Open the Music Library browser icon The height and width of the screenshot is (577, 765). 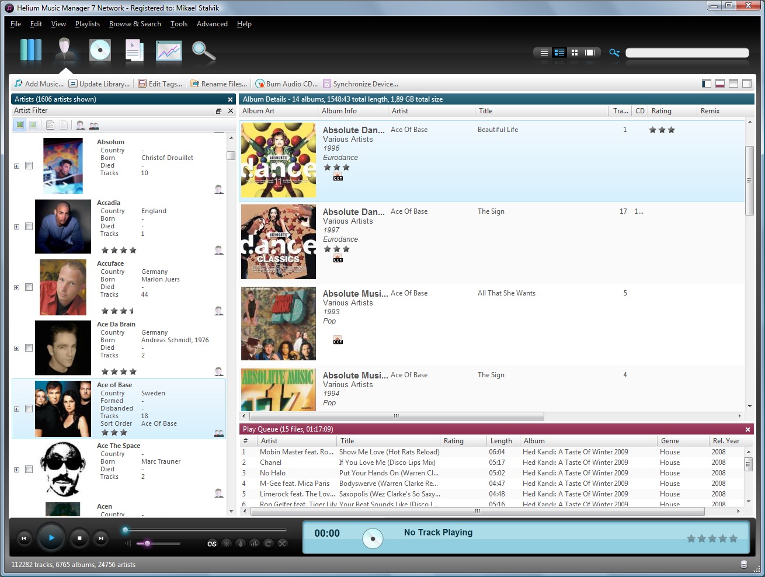tap(31, 50)
